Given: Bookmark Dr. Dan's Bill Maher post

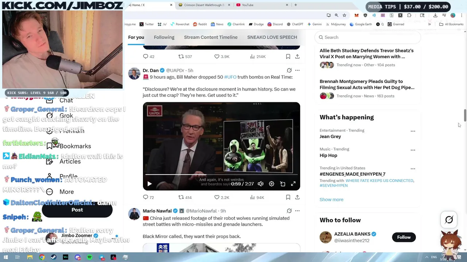Looking at the screenshot, I should click(288, 197).
